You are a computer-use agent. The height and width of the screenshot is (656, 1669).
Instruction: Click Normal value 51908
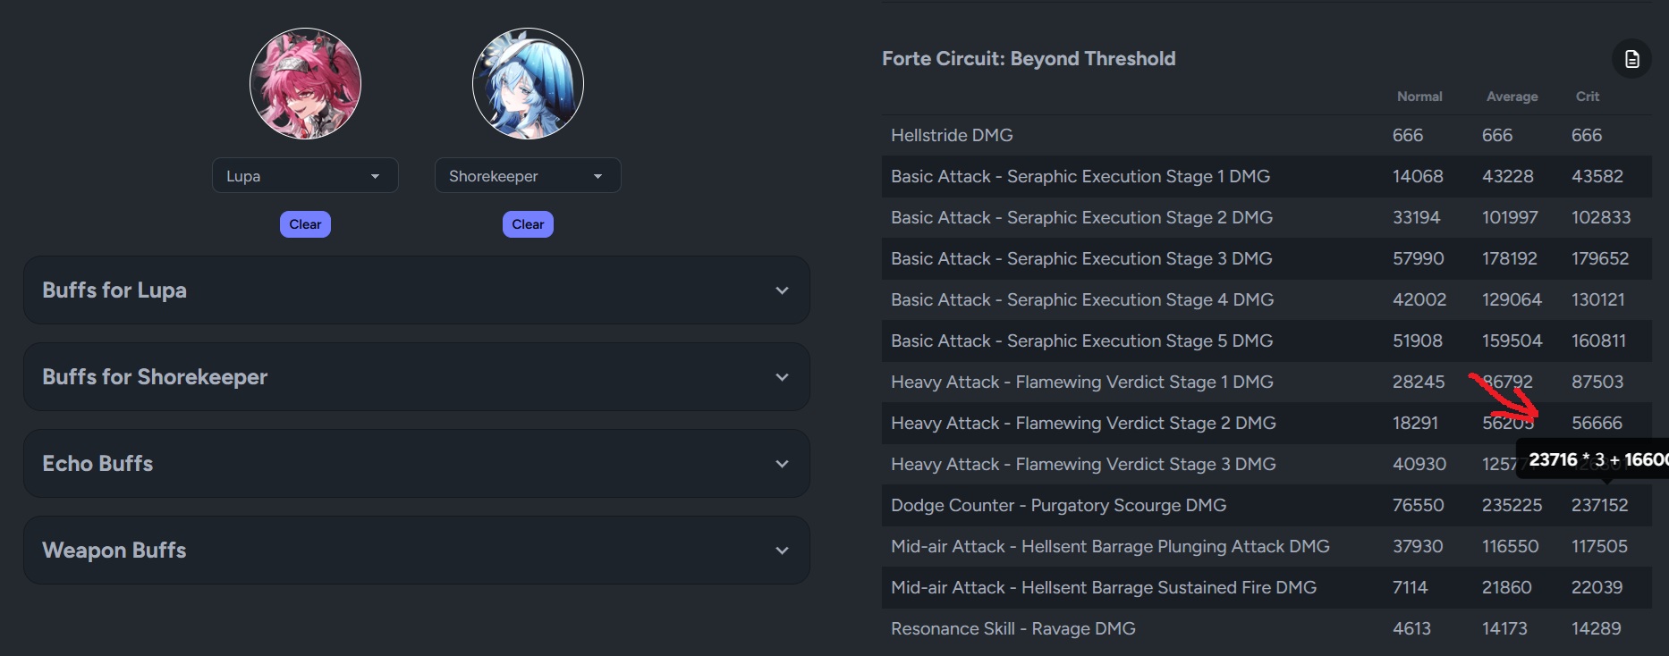(x=1418, y=341)
